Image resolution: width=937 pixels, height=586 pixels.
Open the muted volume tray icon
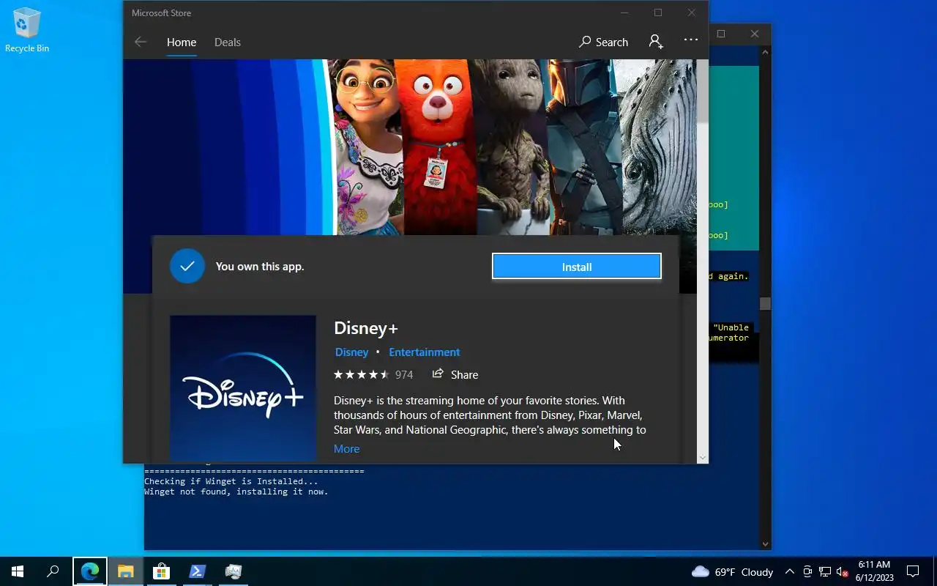click(843, 571)
